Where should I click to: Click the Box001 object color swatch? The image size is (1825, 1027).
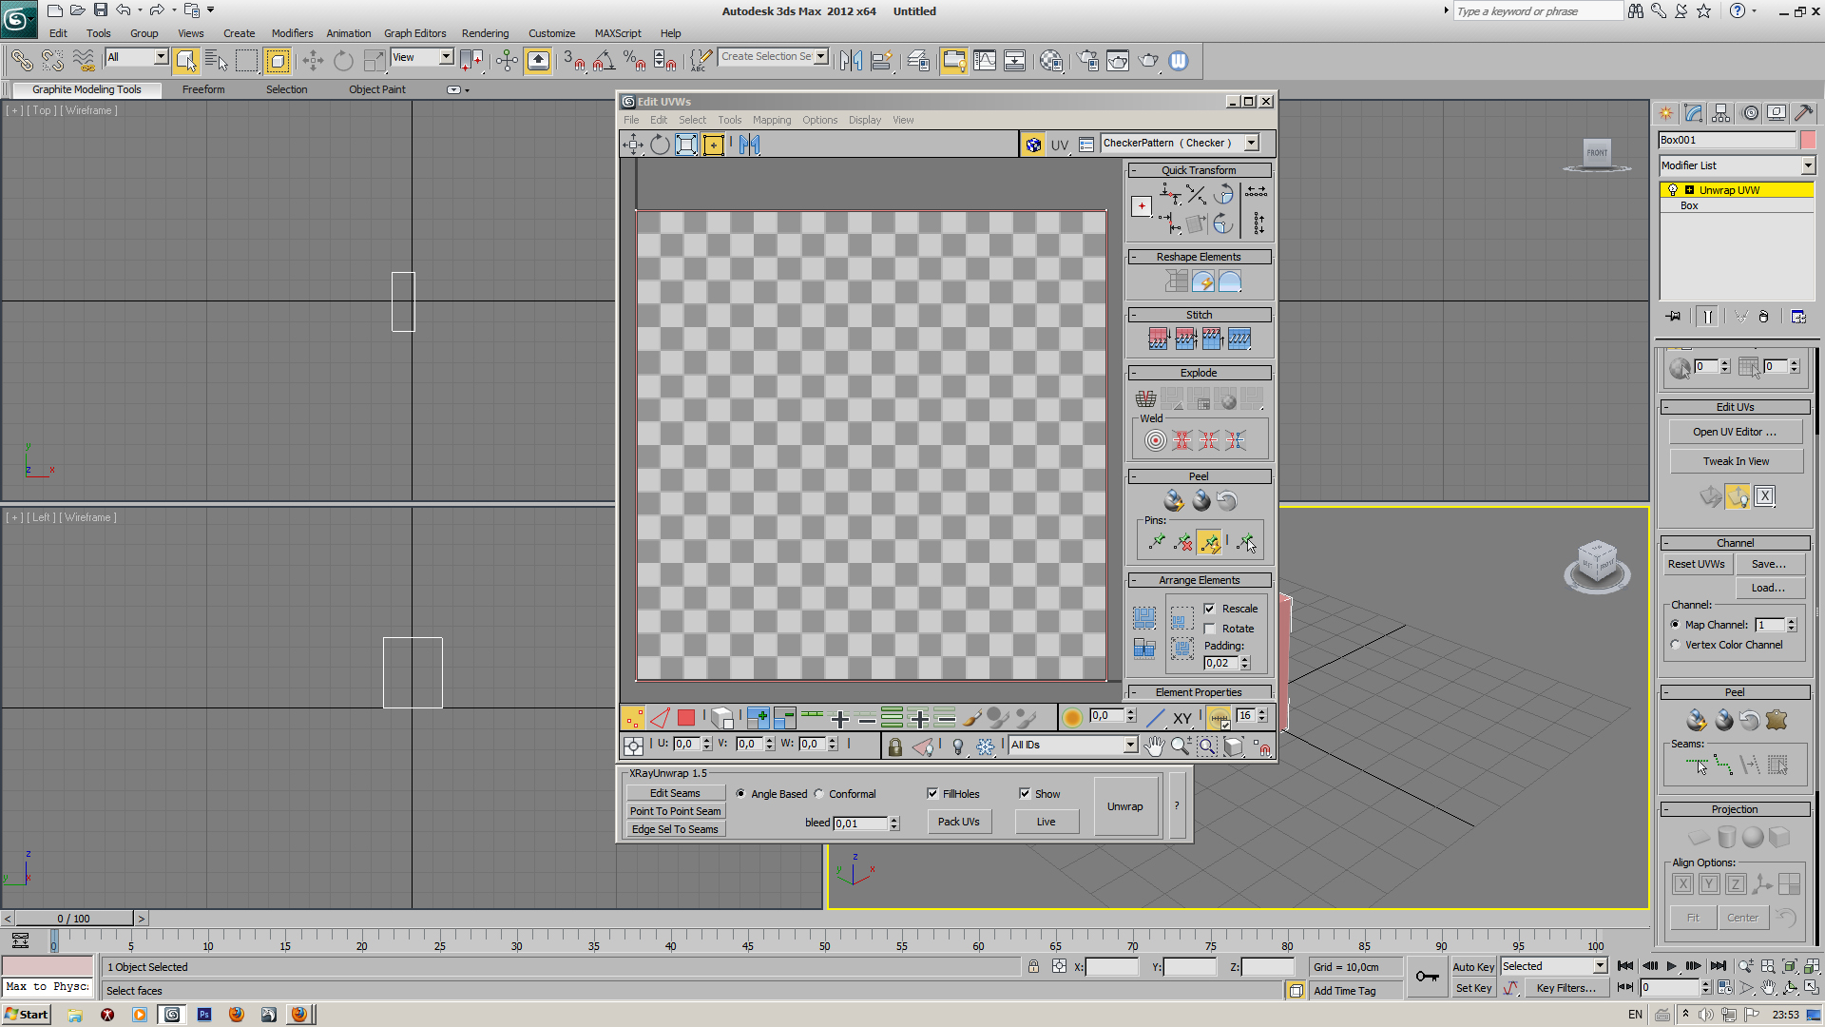coord(1808,140)
